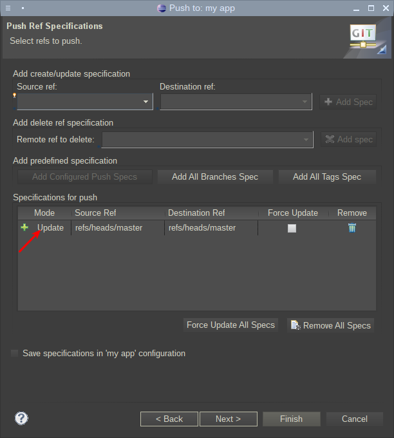Click Force Update All Specs button
This screenshot has height=438, width=394.
tap(230, 325)
